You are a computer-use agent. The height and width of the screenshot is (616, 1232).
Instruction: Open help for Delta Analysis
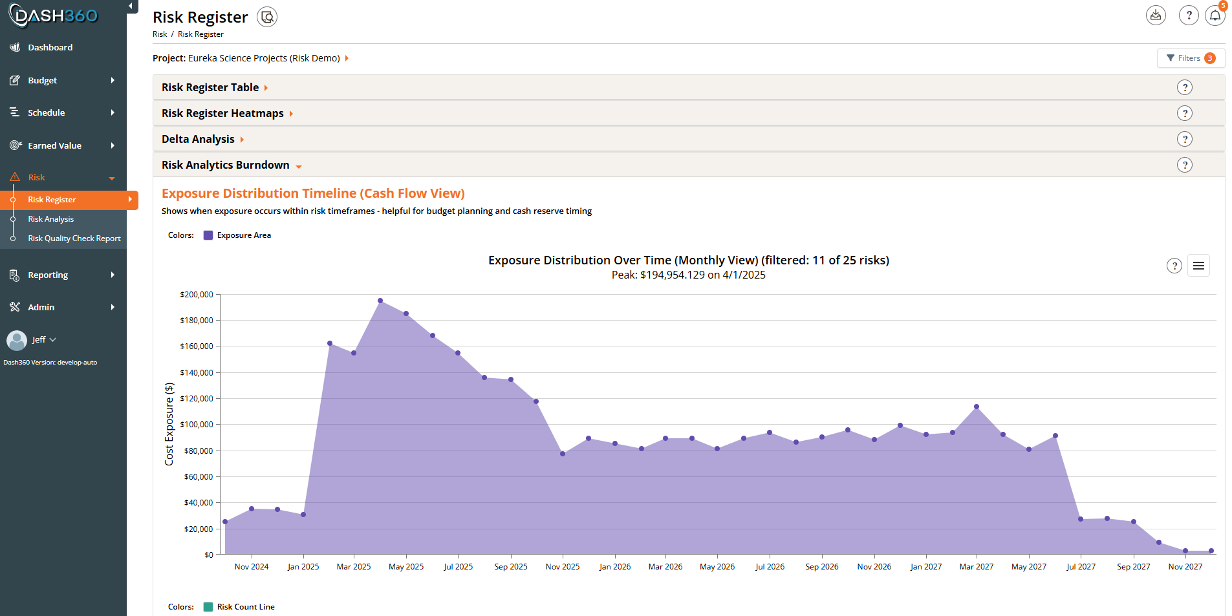pyautogui.click(x=1185, y=139)
